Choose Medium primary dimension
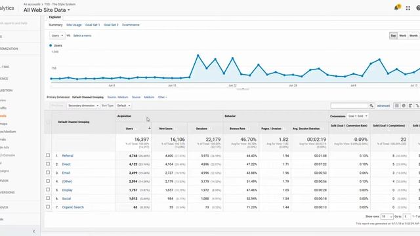Viewport: 420px width, 236px height. point(149,98)
